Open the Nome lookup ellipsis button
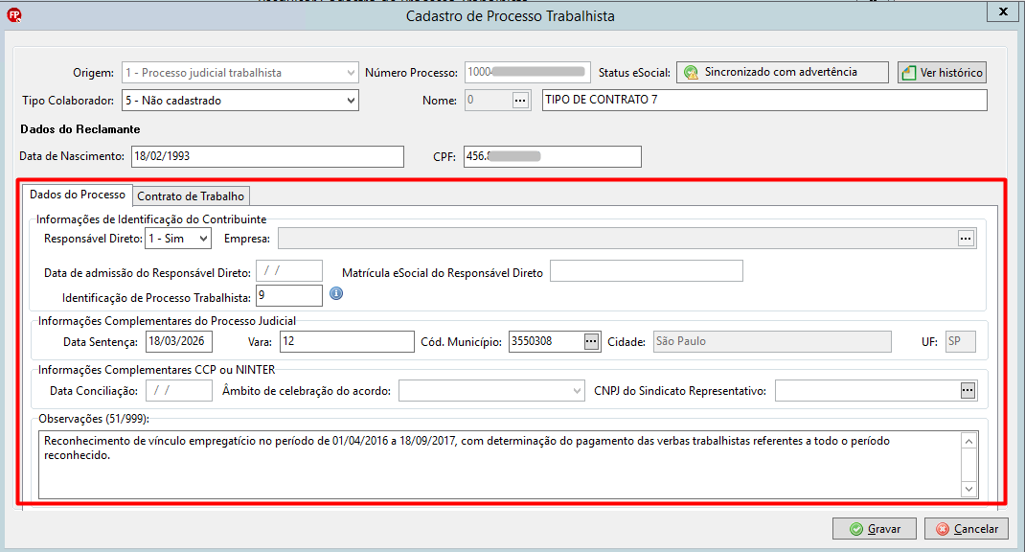Screen dimensions: 1025x552 coord(520,101)
